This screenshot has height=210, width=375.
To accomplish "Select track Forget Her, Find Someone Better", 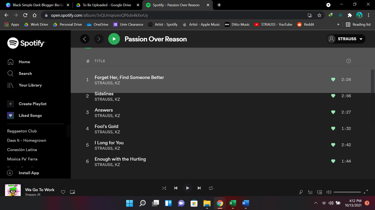I will [129, 77].
